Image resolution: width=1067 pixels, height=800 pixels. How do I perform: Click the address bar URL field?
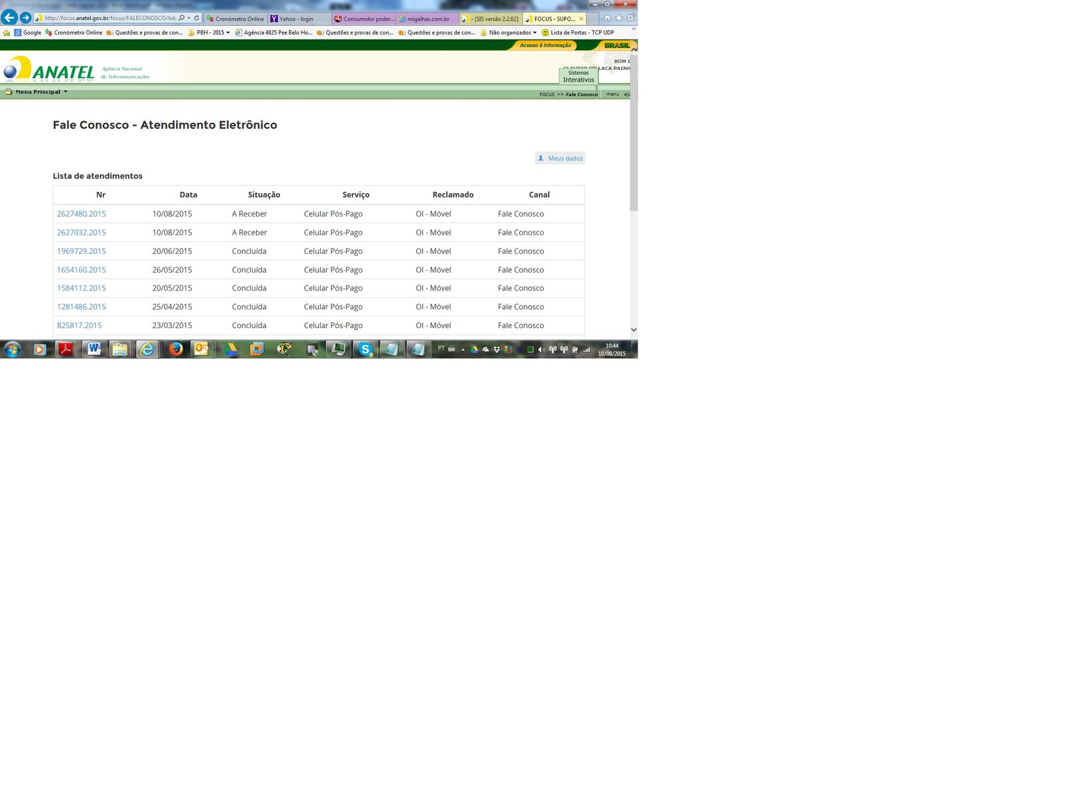click(x=110, y=18)
